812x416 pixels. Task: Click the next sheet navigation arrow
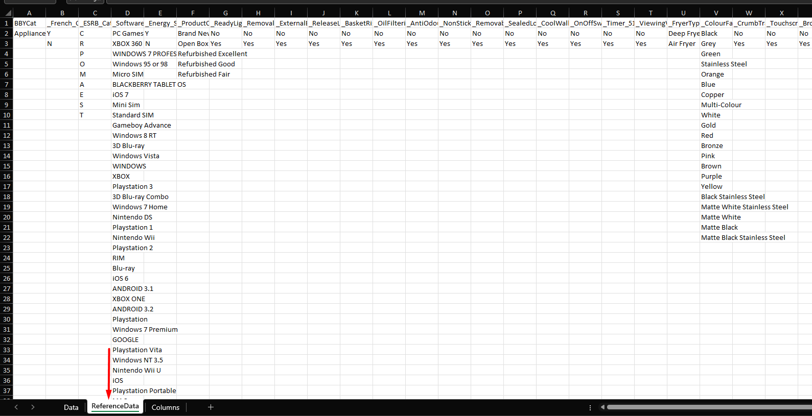33,407
